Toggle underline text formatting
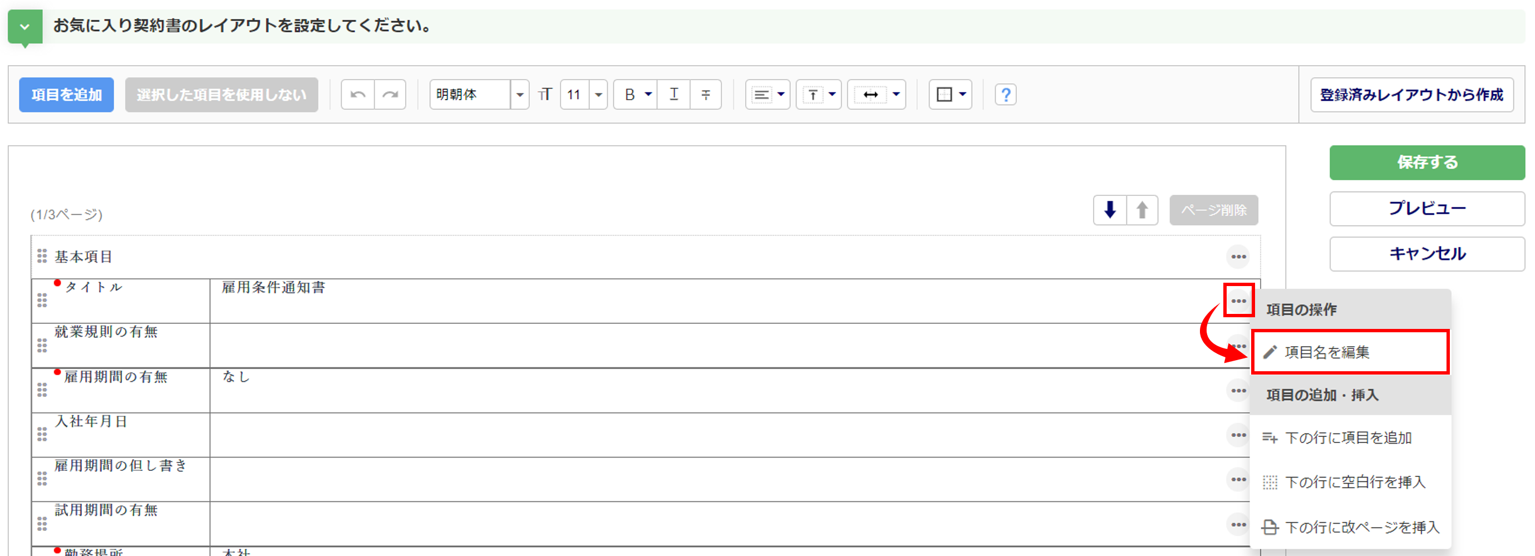Viewport: 1535px width, 556px height. pyautogui.click(x=673, y=95)
